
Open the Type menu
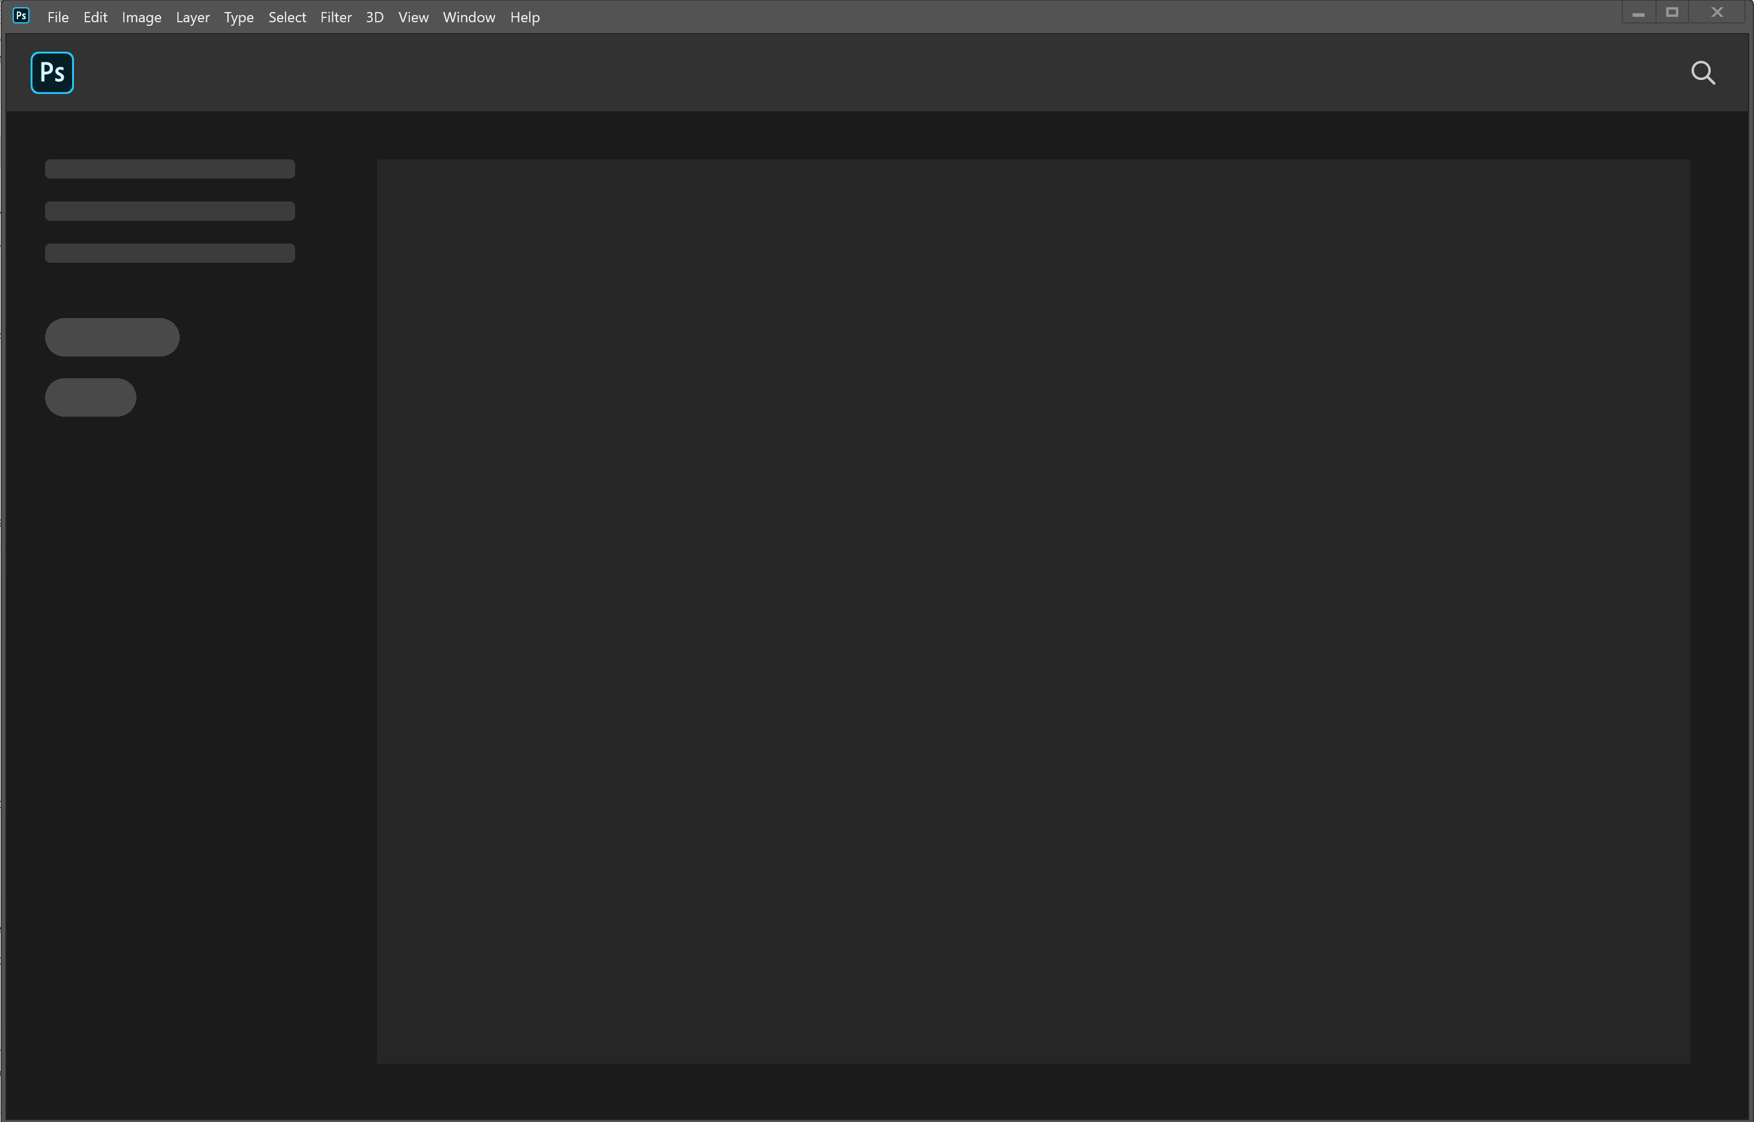coord(238,17)
